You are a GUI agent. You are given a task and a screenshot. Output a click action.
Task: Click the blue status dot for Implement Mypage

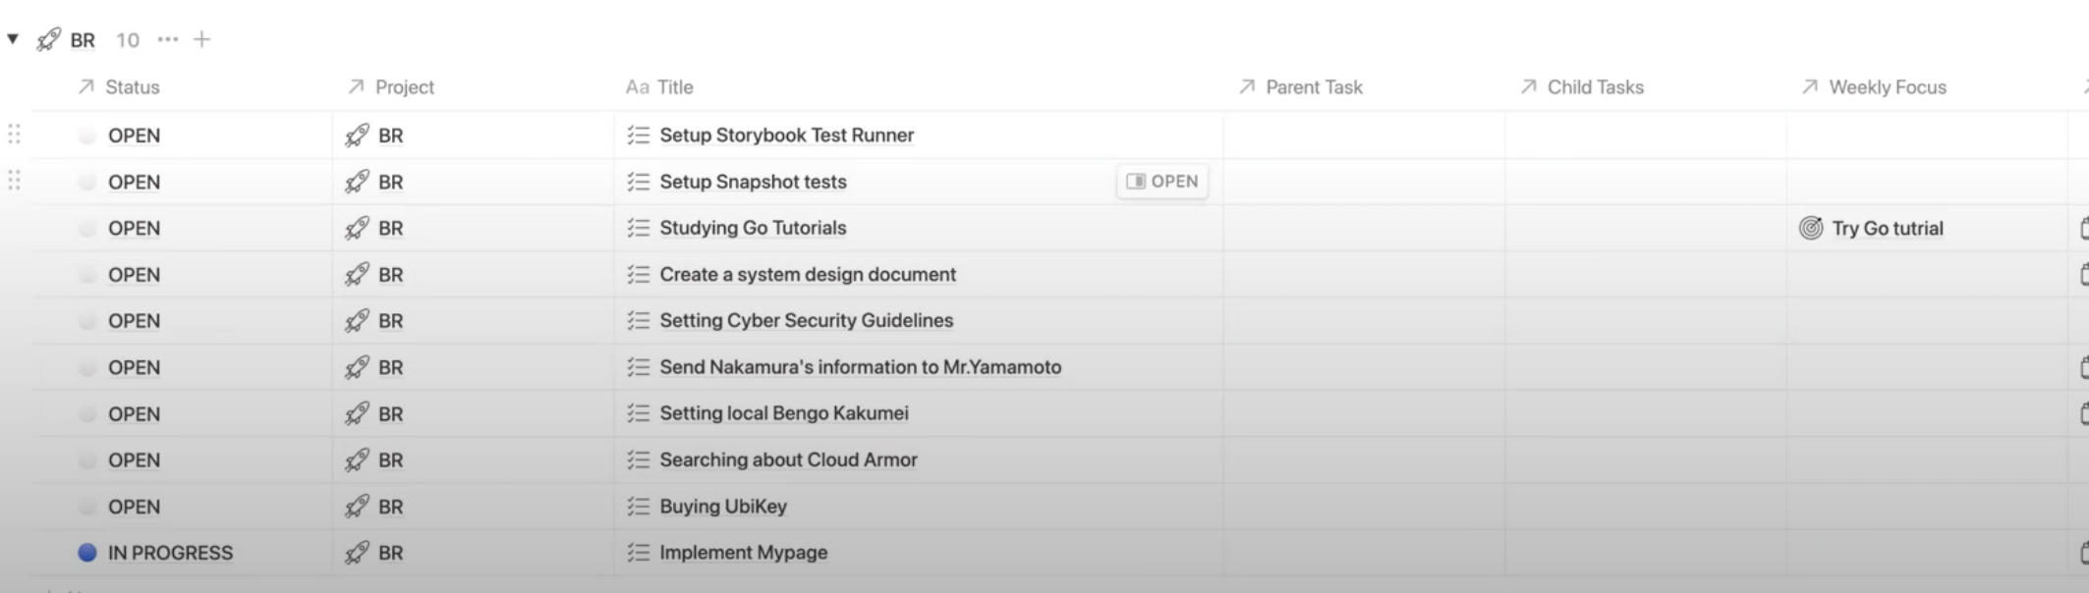tap(87, 553)
